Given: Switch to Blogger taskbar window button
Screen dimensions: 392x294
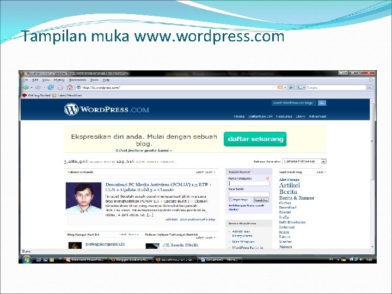Looking at the screenshot, I should (130, 260).
